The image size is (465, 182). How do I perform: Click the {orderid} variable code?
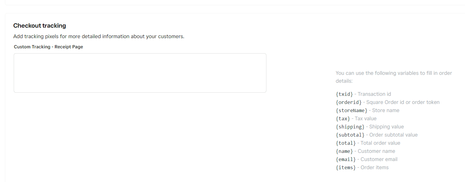point(348,102)
